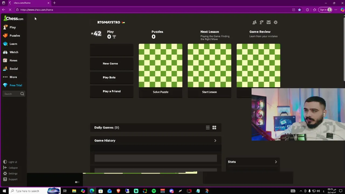Open News in the sidebar
The height and width of the screenshot is (194, 345).
point(10,60)
